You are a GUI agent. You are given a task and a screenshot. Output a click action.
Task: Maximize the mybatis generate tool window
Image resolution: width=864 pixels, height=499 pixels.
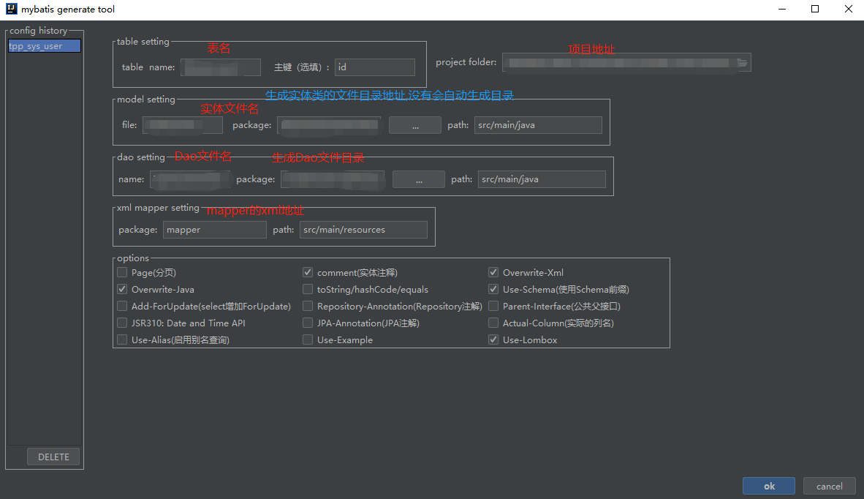(x=815, y=9)
